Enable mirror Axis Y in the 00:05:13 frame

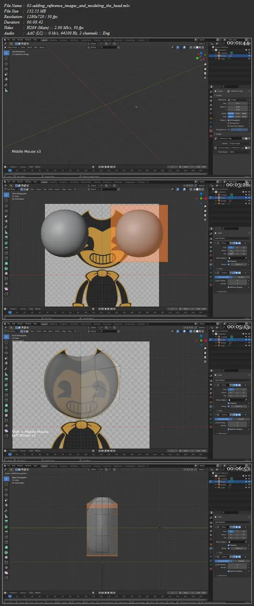[237, 390]
